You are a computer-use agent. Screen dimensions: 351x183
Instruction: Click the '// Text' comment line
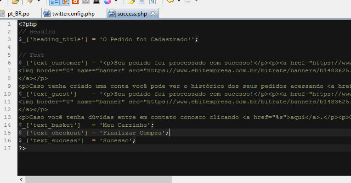click(x=31, y=55)
